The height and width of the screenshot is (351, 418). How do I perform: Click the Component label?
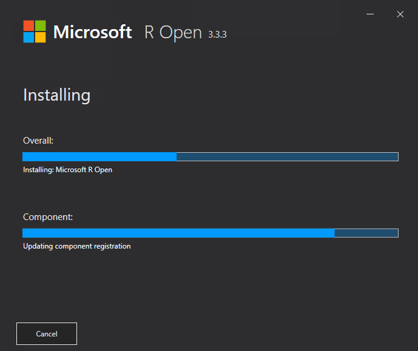[x=48, y=217]
